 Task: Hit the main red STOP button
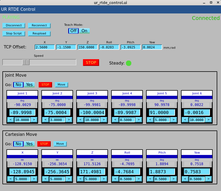91,62
